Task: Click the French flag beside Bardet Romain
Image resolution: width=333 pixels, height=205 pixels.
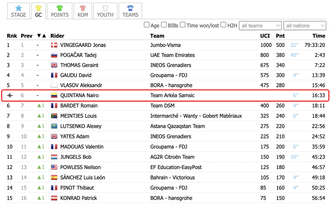Action: pos(54,105)
